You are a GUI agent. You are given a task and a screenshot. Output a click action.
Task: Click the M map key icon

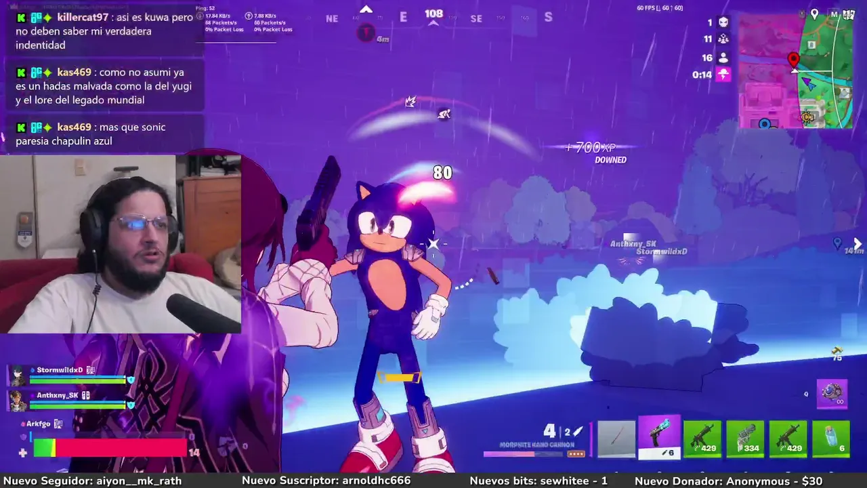click(834, 14)
